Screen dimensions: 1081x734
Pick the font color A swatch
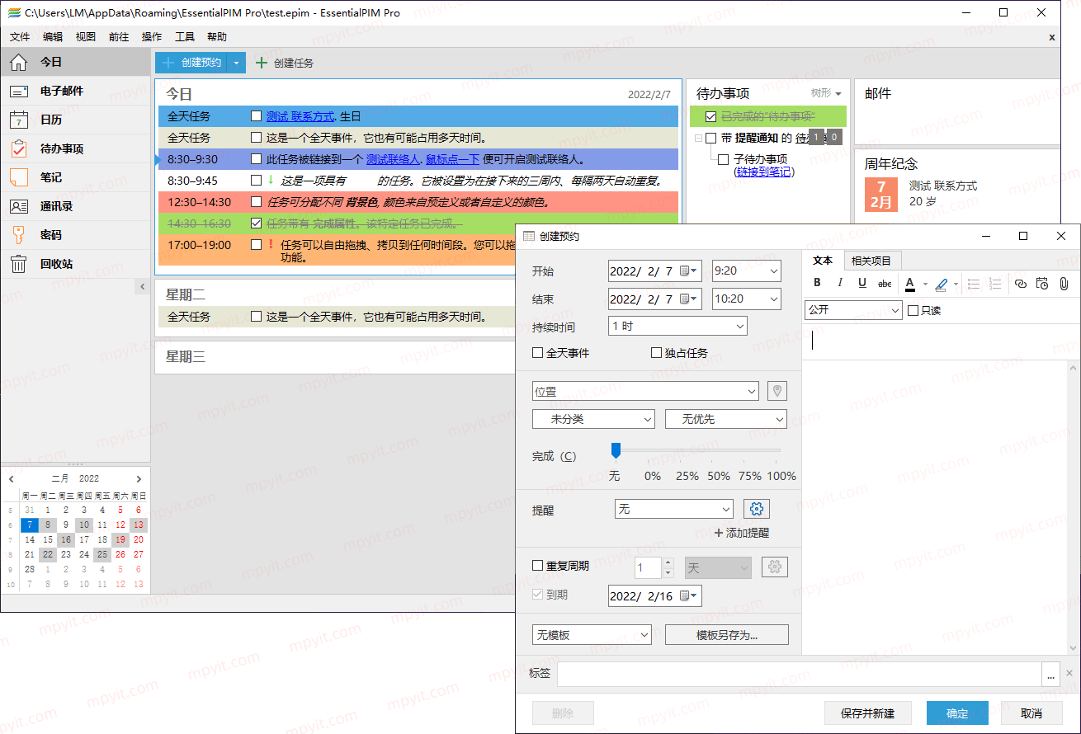coord(910,284)
